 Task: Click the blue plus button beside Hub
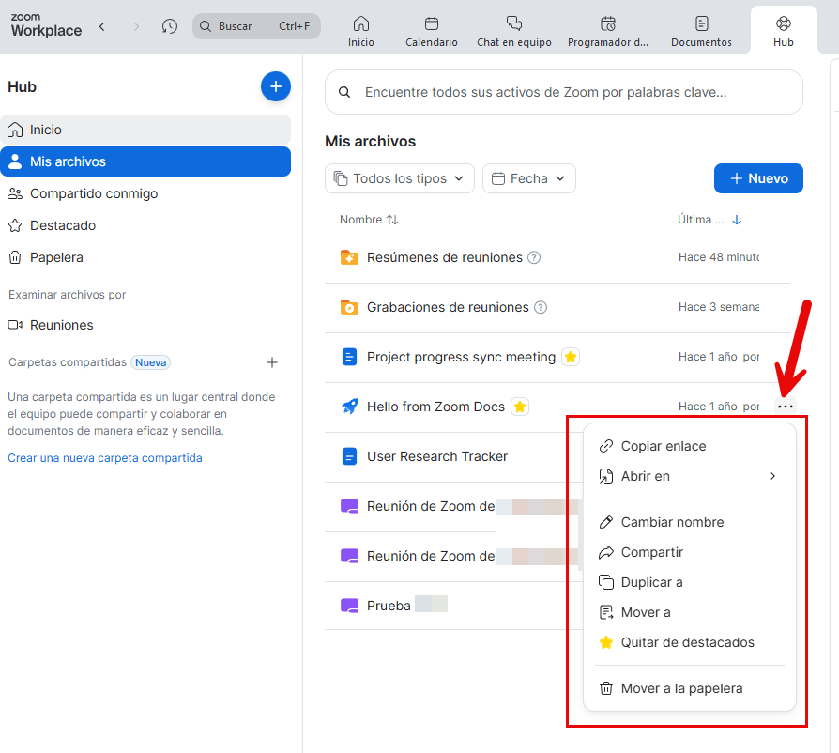275,86
